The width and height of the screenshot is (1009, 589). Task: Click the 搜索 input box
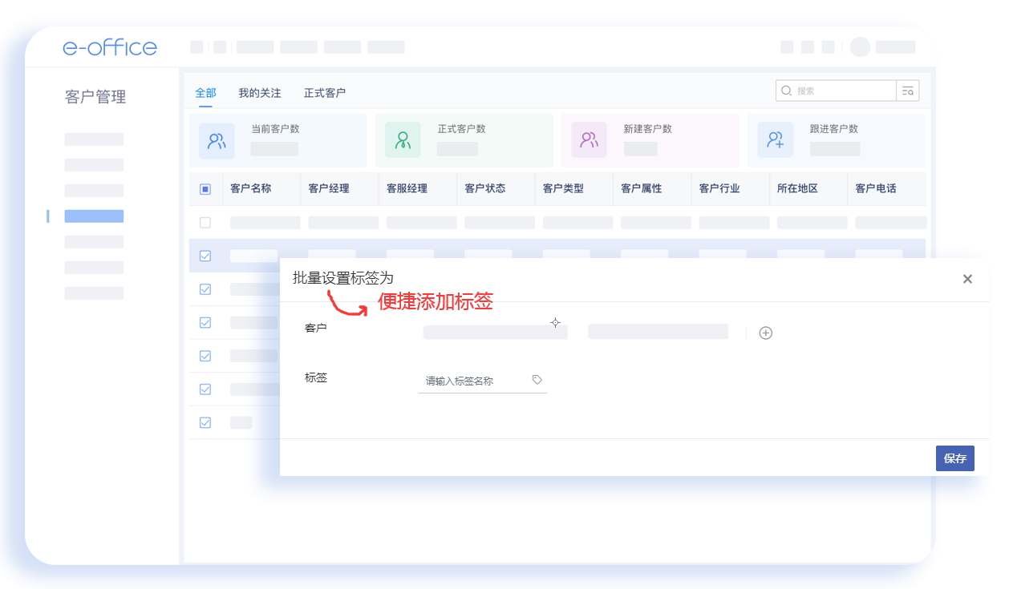[x=842, y=91]
